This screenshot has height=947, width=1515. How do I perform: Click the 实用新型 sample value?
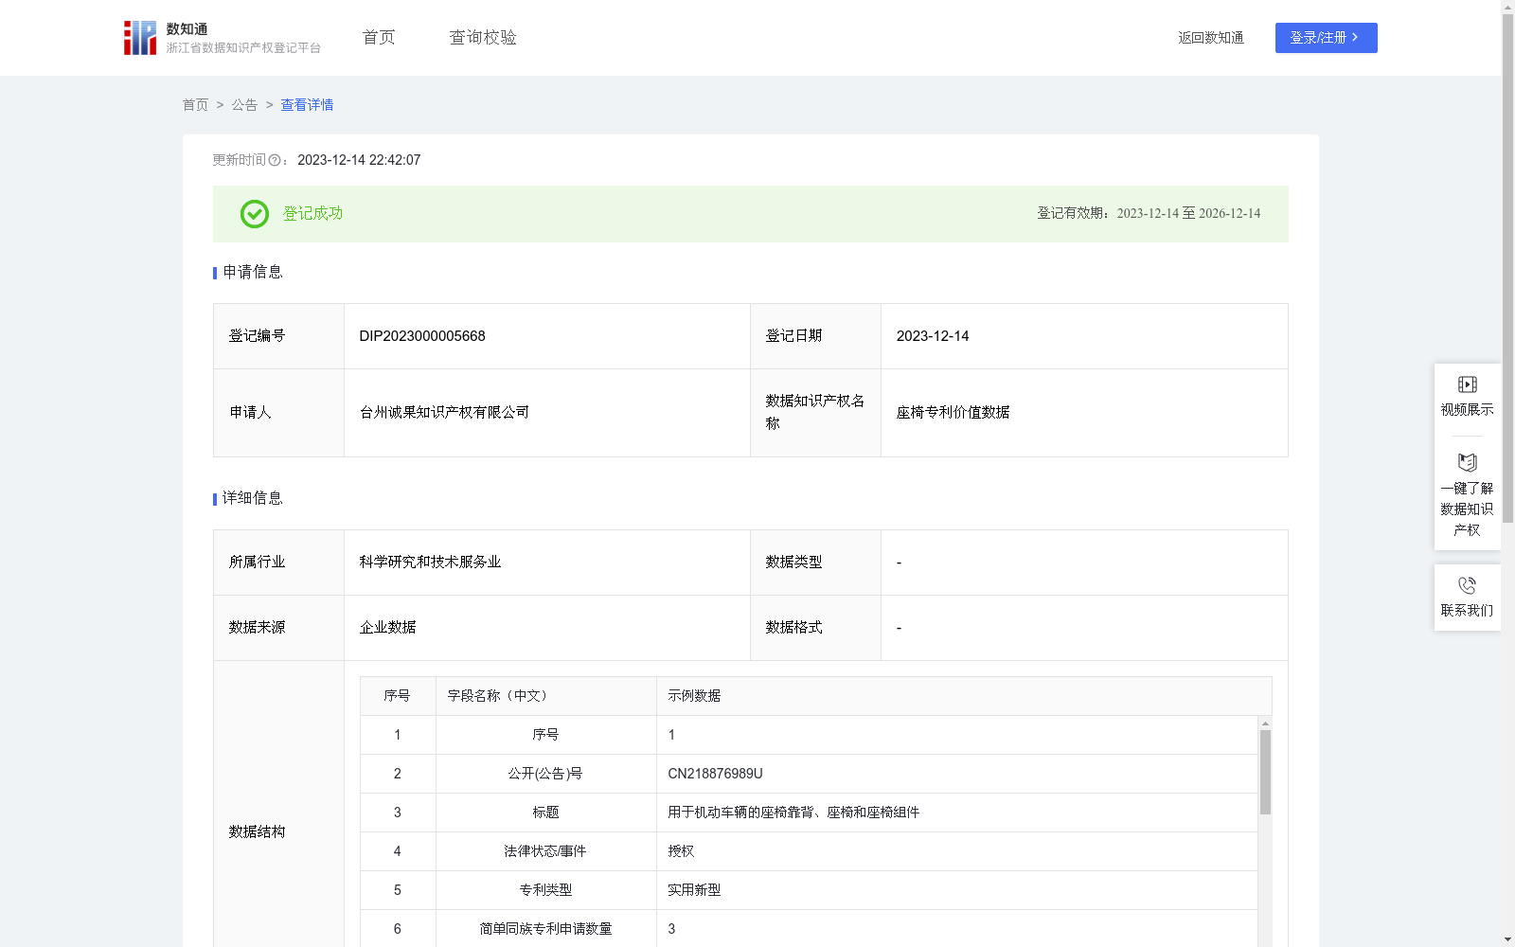click(694, 890)
